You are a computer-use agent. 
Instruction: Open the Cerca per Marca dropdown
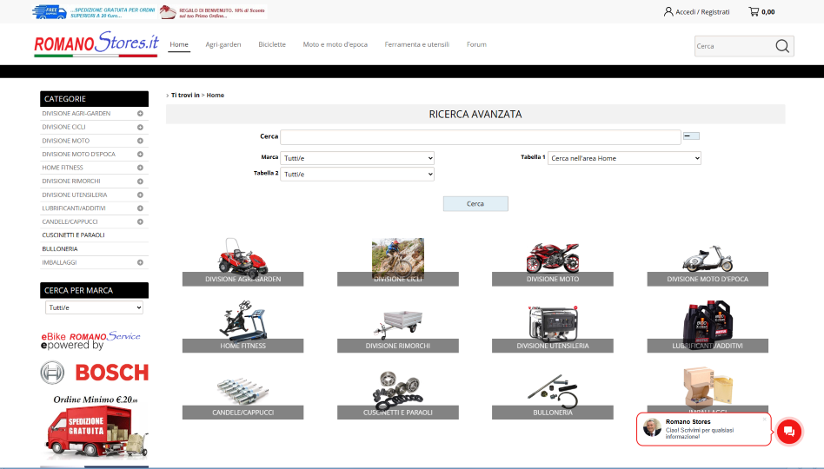click(94, 307)
